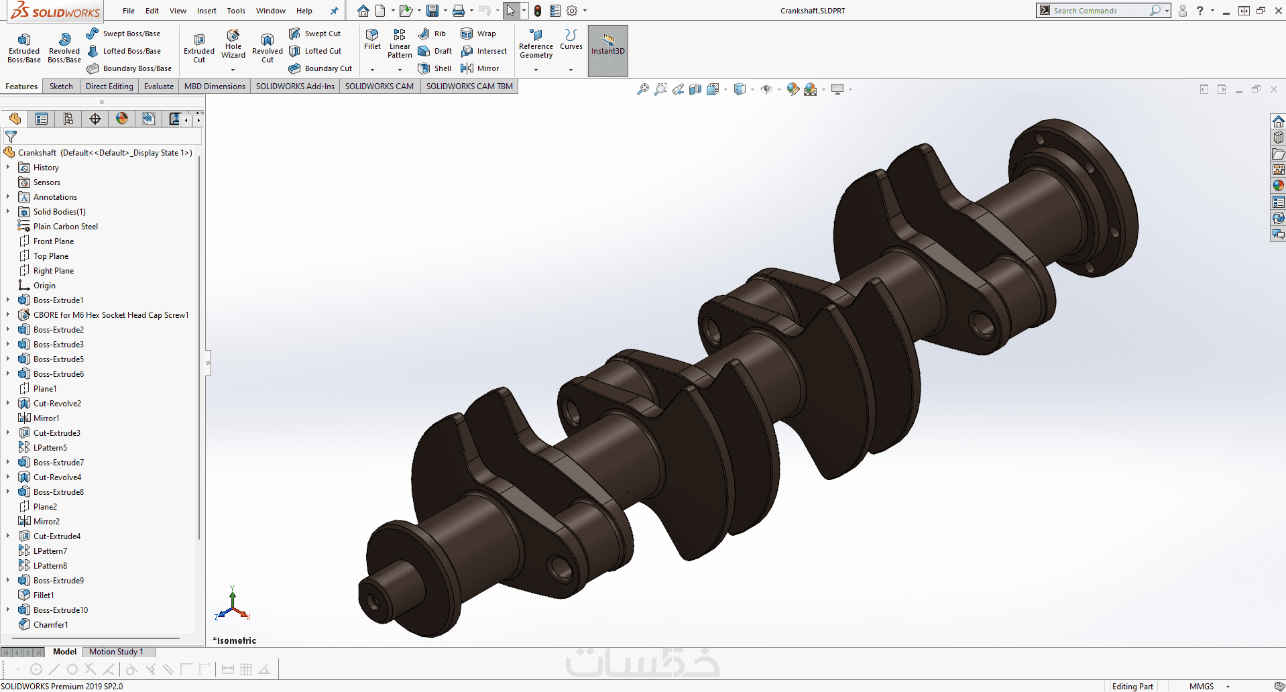Select the Mirror2 feature
Viewport: 1286px width, 692px height.
click(39, 522)
